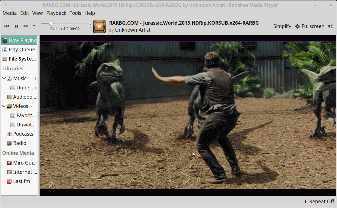The height and width of the screenshot is (208, 337).
Task: Select the Audiobooks library
Action: (x=24, y=97)
